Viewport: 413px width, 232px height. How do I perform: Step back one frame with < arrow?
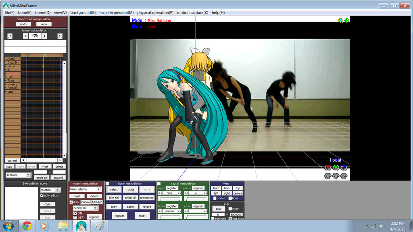pyautogui.click(x=25, y=36)
